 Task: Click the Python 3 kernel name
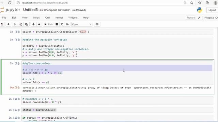coord(209,18)
